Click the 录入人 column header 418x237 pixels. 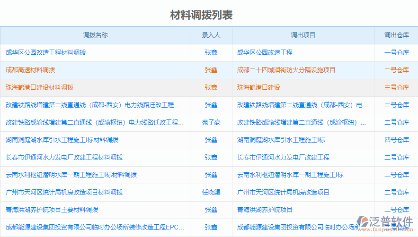pos(211,35)
